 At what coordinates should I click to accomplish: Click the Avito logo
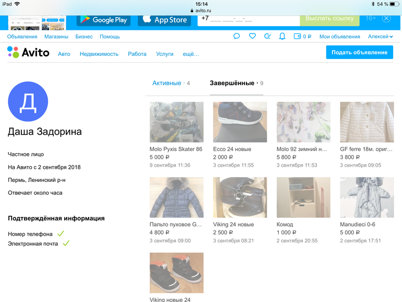click(29, 53)
